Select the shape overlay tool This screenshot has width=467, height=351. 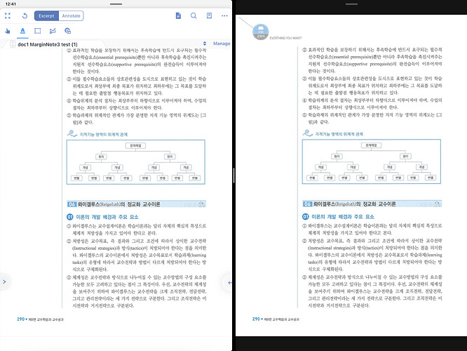point(67,31)
